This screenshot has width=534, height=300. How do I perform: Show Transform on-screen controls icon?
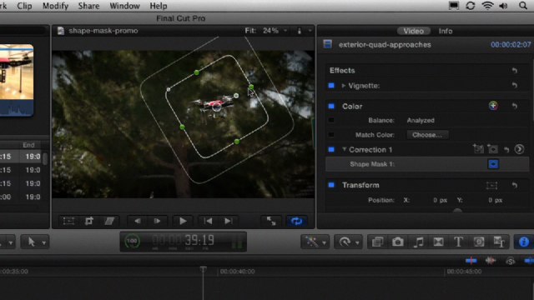click(491, 185)
